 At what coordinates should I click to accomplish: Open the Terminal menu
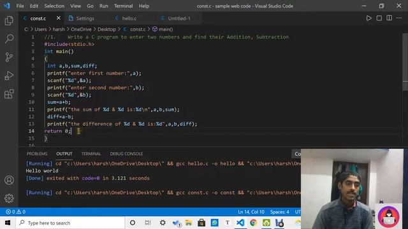123,6
